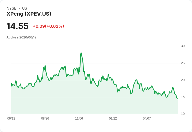Click the 04/07 x-axis date label
This screenshot has height=132, width=192.
147,118
